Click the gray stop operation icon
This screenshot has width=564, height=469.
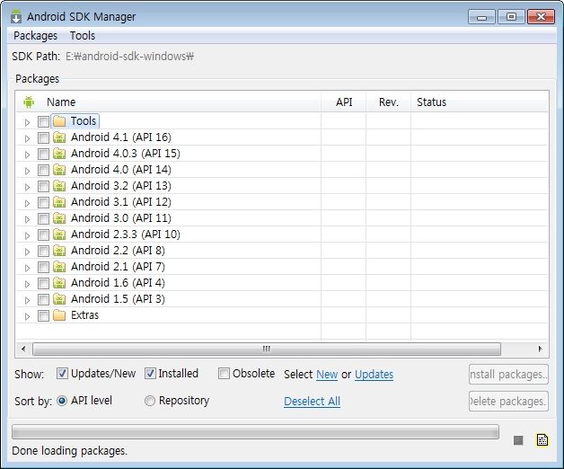pyautogui.click(x=518, y=440)
